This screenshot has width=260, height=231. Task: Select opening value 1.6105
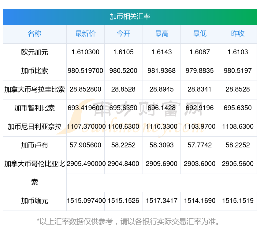click(123, 52)
